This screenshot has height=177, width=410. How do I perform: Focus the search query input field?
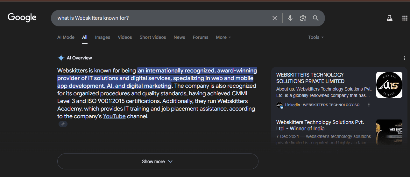click(162, 18)
